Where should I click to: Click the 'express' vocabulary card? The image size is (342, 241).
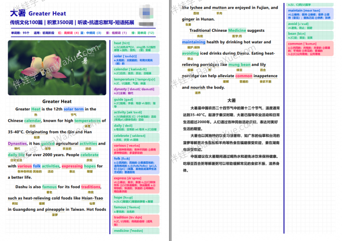135,184
